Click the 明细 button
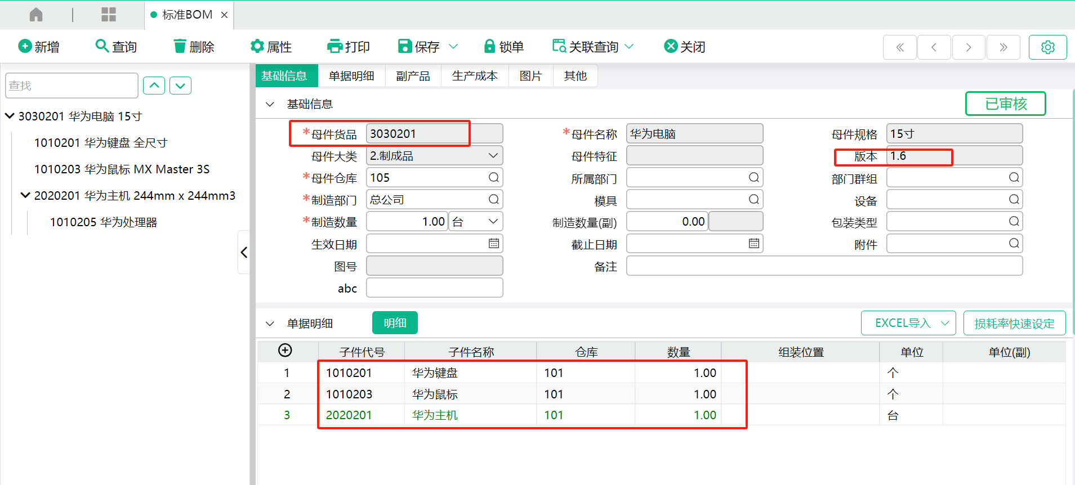 click(395, 323)
